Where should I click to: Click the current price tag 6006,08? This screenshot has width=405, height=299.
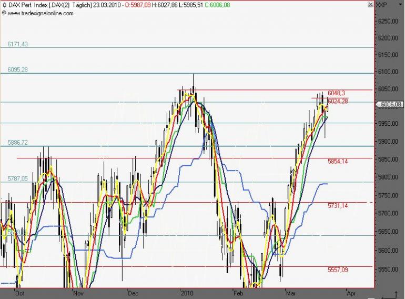pos(390,104)
